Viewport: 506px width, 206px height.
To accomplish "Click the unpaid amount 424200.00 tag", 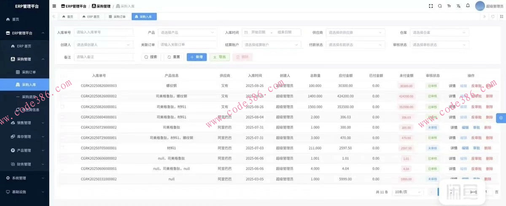I will point(406,96).
